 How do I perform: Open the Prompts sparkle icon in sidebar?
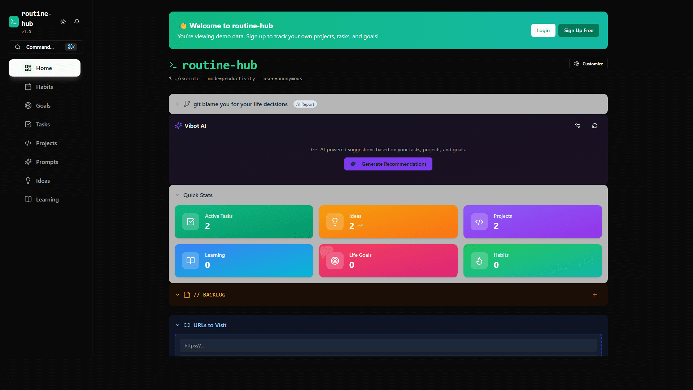(28, 162)
